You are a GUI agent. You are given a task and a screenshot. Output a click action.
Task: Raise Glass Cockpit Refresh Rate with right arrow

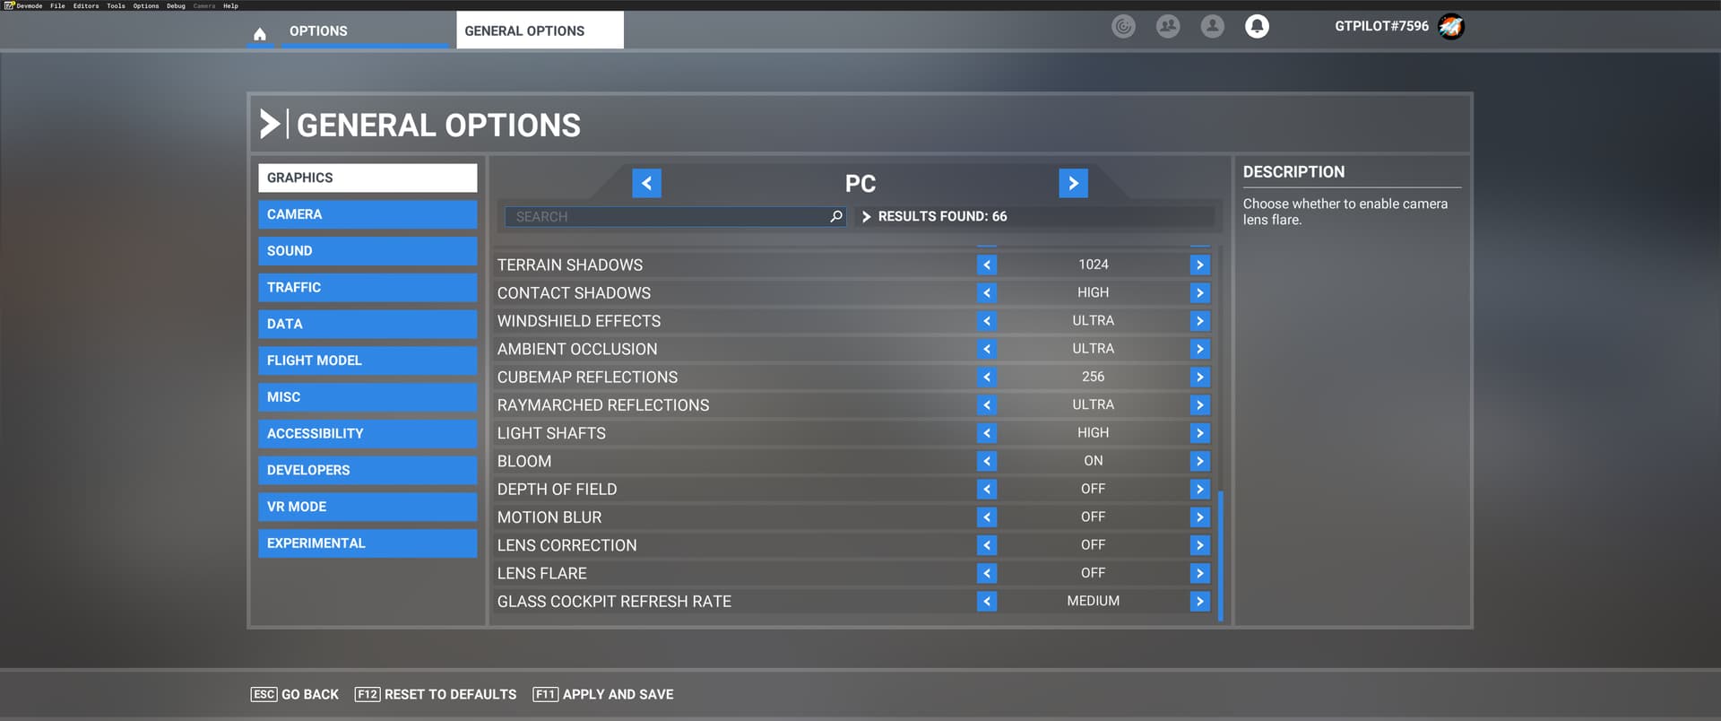1199,601
